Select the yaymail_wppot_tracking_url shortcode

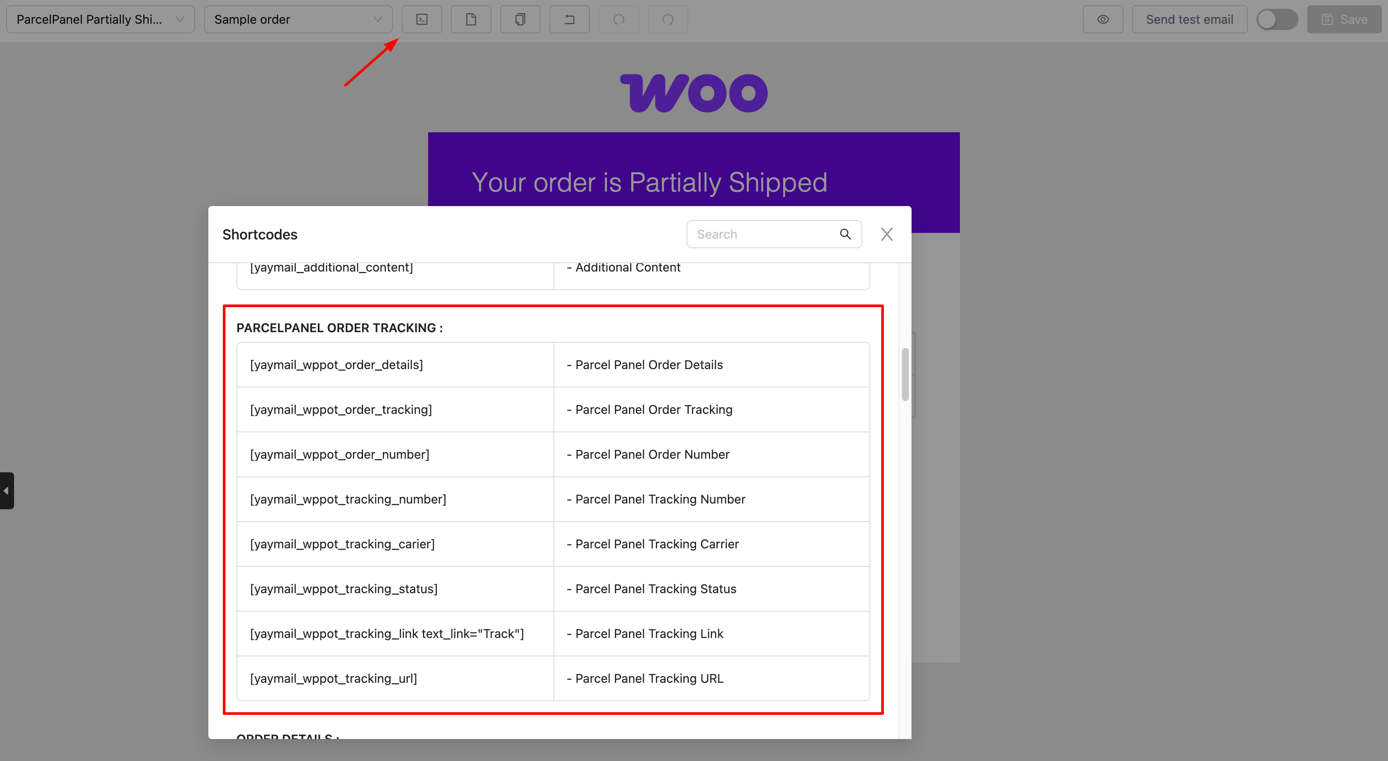tap(334, 678)
